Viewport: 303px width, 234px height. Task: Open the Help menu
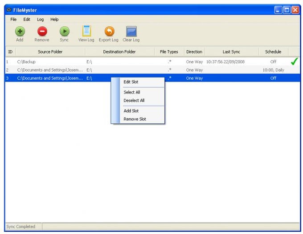pyautogui.click(x=54, y=19)
